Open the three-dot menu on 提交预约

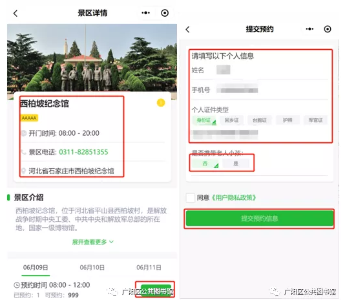tap(309, 29)
